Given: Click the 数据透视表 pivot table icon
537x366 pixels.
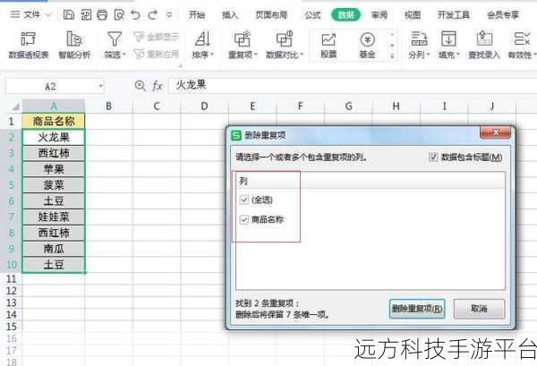Looking at the screenshot, I should click(29, 39).
